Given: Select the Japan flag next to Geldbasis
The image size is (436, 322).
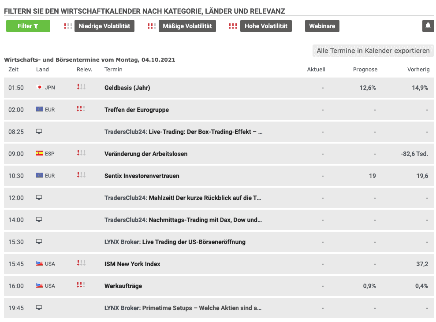Looking at the screenshot, I should 40,87.
